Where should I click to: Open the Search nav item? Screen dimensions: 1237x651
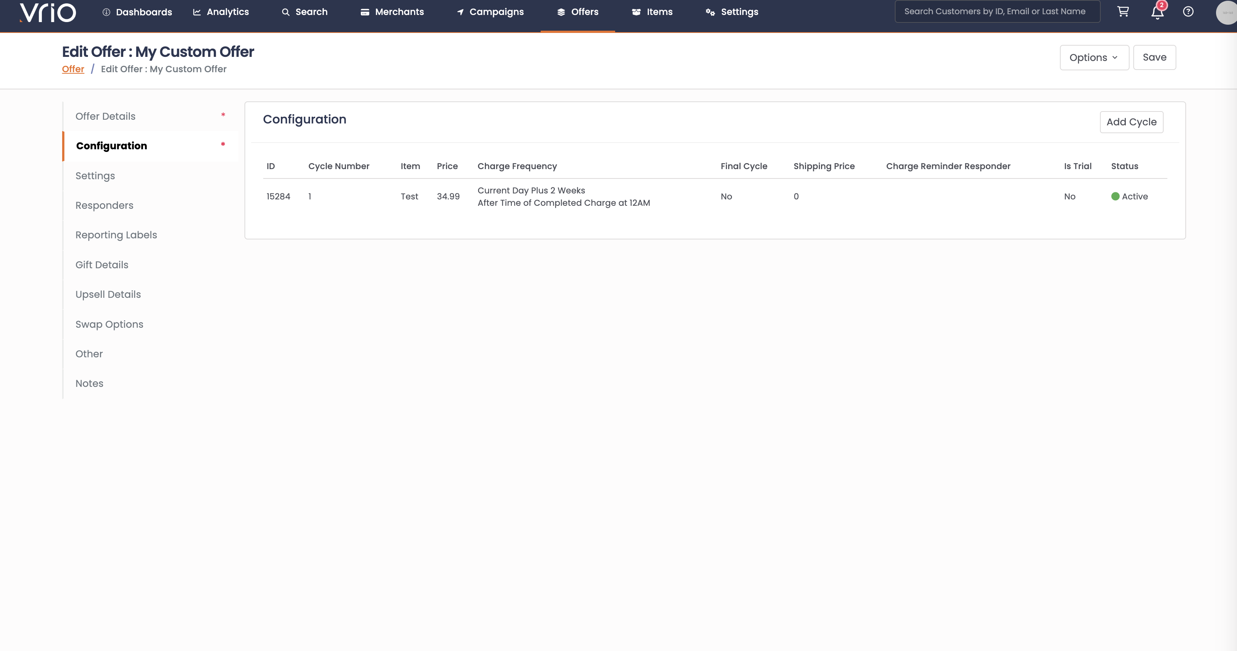pos(304,12)
